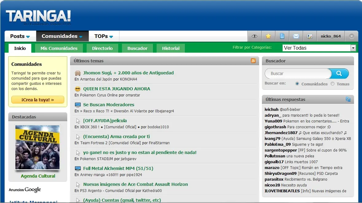Click cursor icon beside (Encuensta) Arma creada
Screen dimensions: 362x203
pyautogui.click(x=78, y=137)
